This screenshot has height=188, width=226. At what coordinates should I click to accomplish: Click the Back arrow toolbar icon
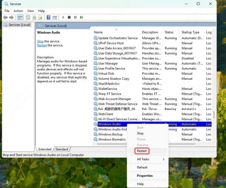(5, 17)
